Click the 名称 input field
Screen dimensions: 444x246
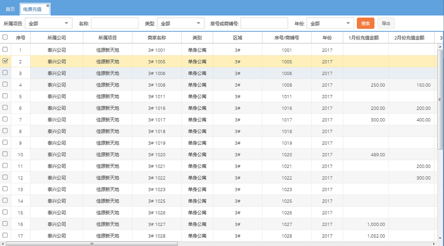pos(115,23)
